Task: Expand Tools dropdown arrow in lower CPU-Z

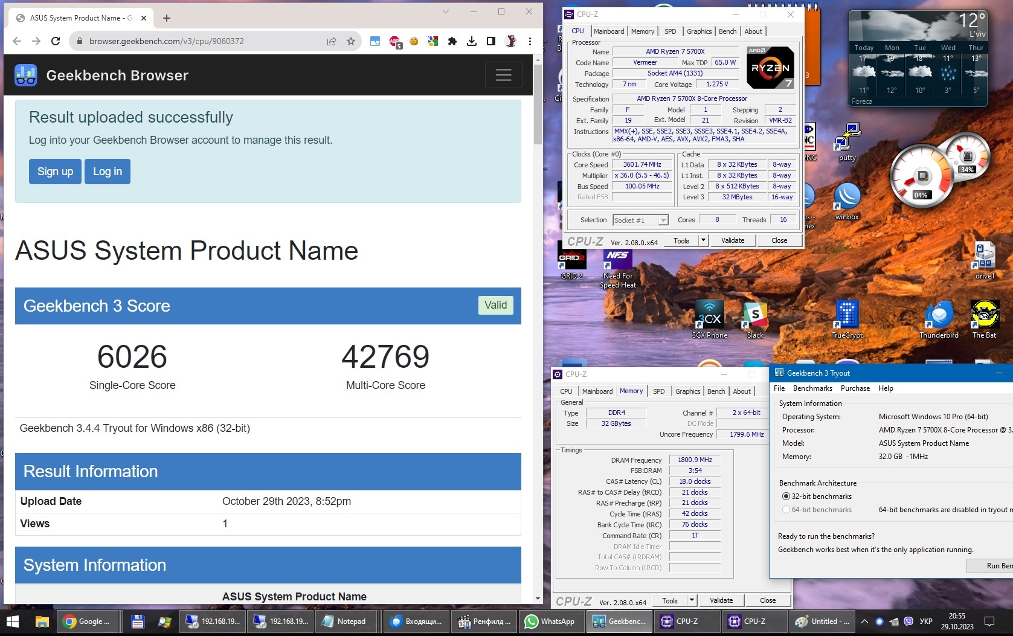Action: [692, 600]
